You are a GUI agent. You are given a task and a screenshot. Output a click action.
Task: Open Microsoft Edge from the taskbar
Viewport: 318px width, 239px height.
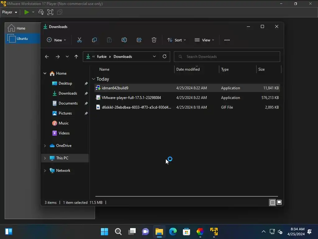pyautogui.click(x=173, y=232)
